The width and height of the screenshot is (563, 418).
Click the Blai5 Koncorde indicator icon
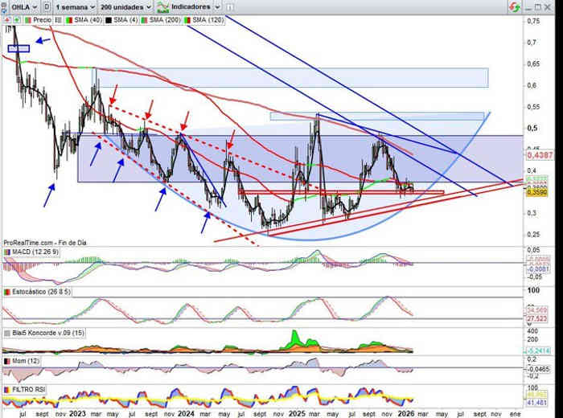point(6,332)
